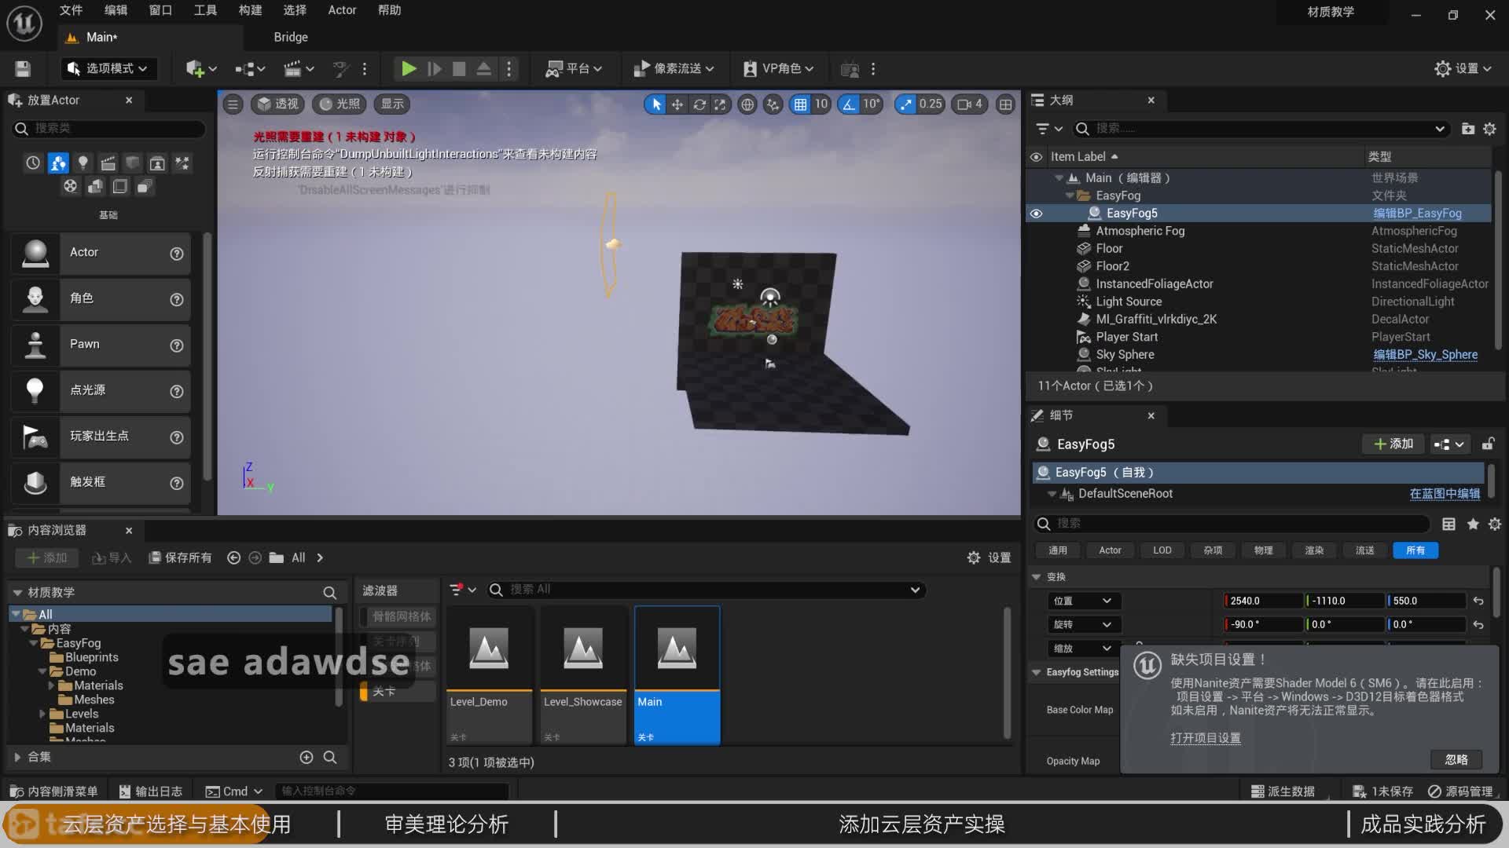Select the LOD filter tab in Details

click(1162, 550)
